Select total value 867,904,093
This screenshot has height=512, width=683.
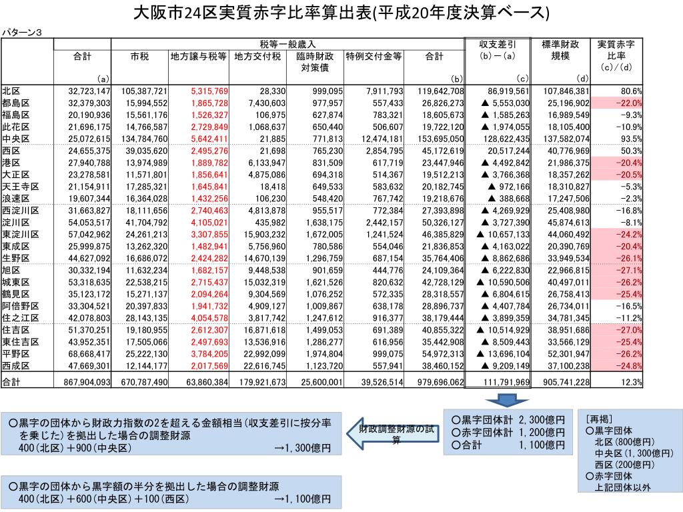point(87,382)
